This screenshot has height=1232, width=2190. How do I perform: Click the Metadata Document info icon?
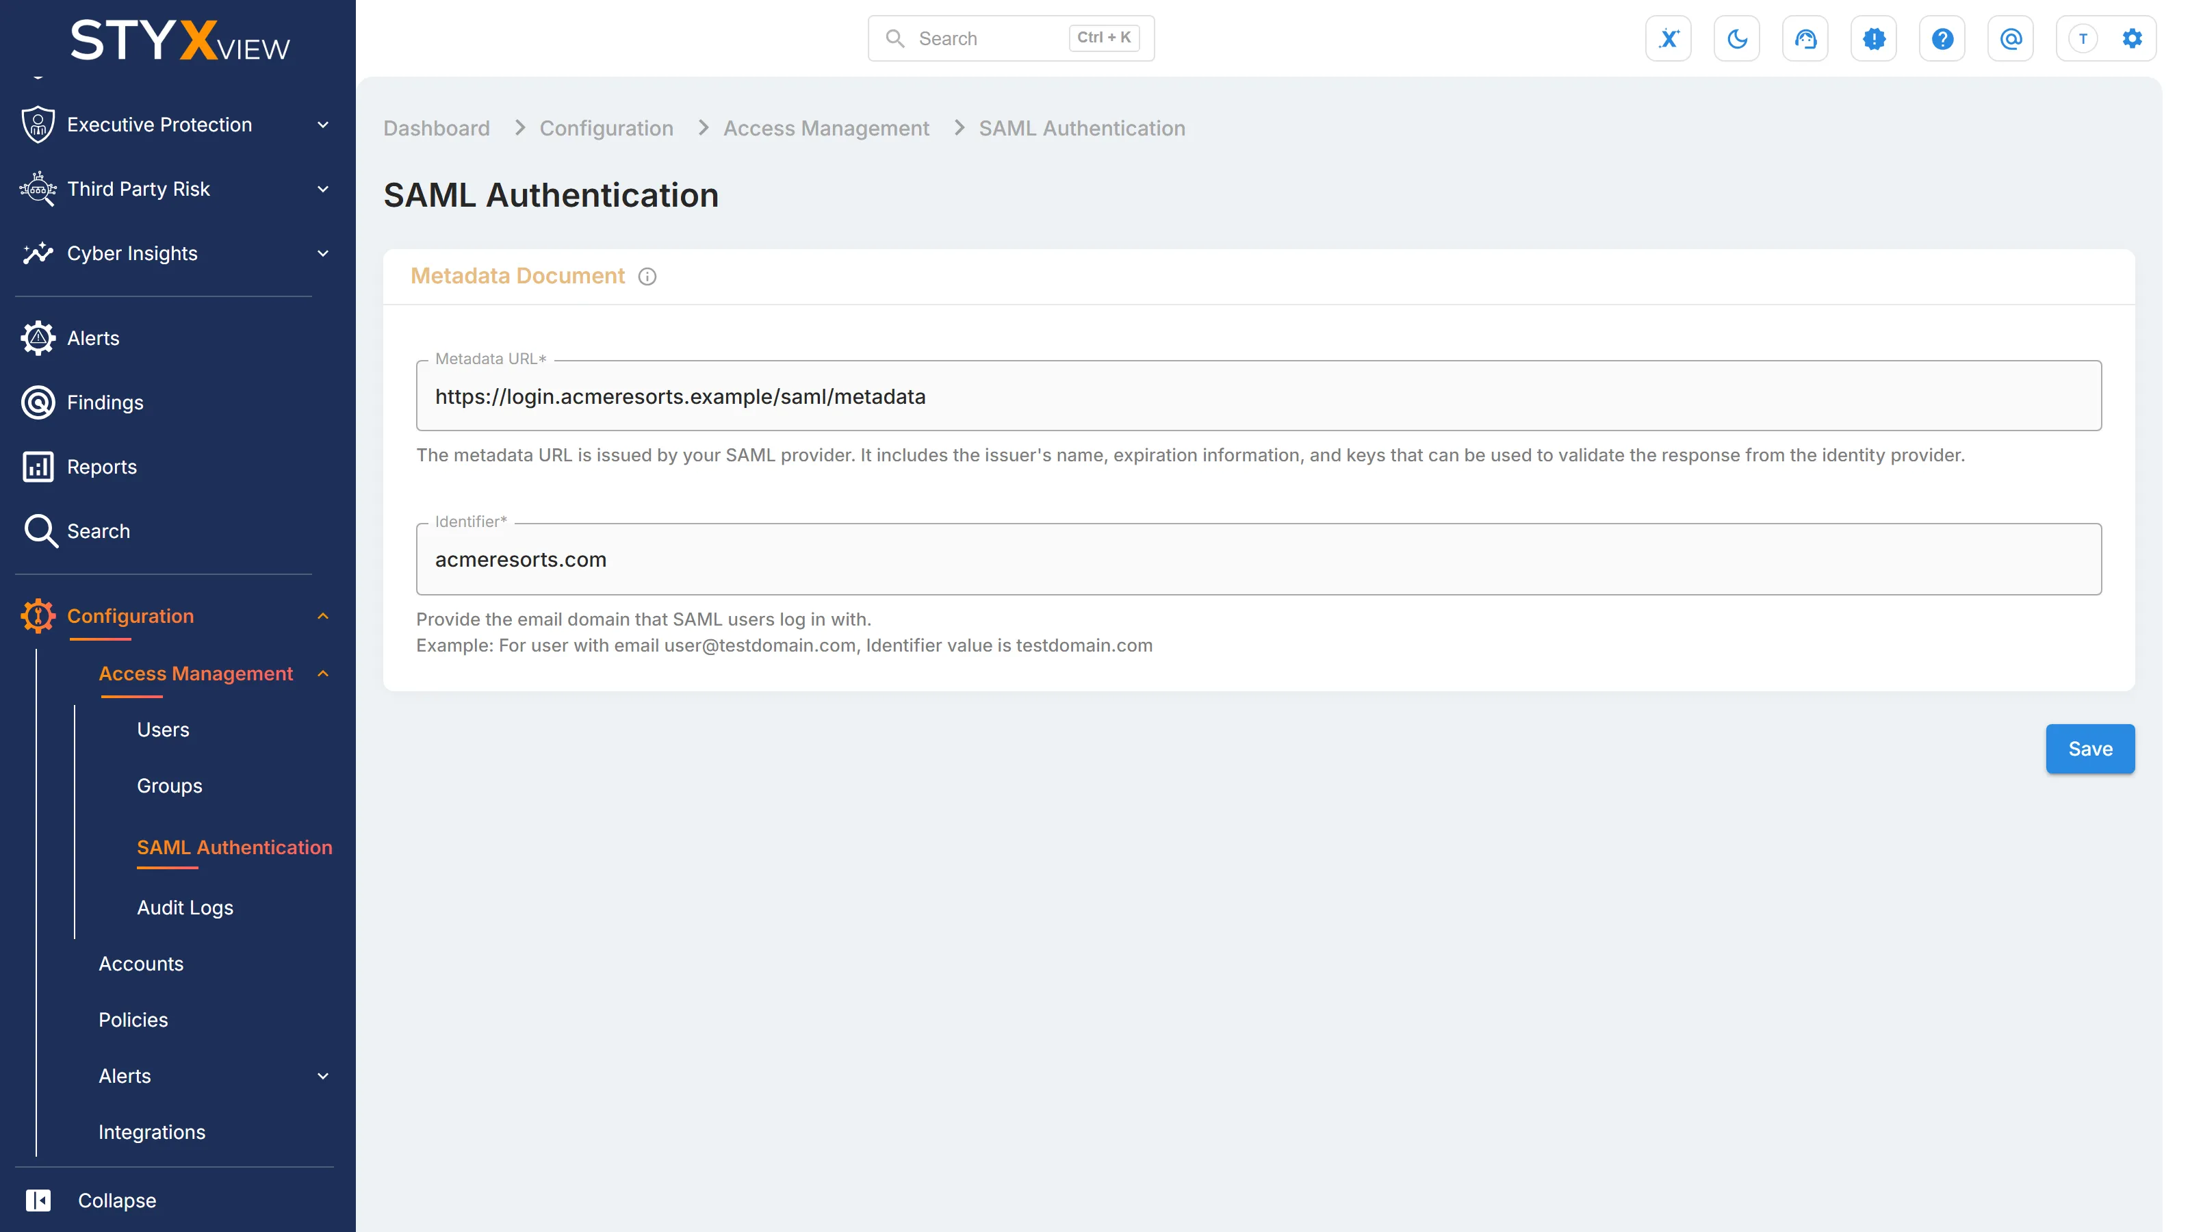coord(647,277)
